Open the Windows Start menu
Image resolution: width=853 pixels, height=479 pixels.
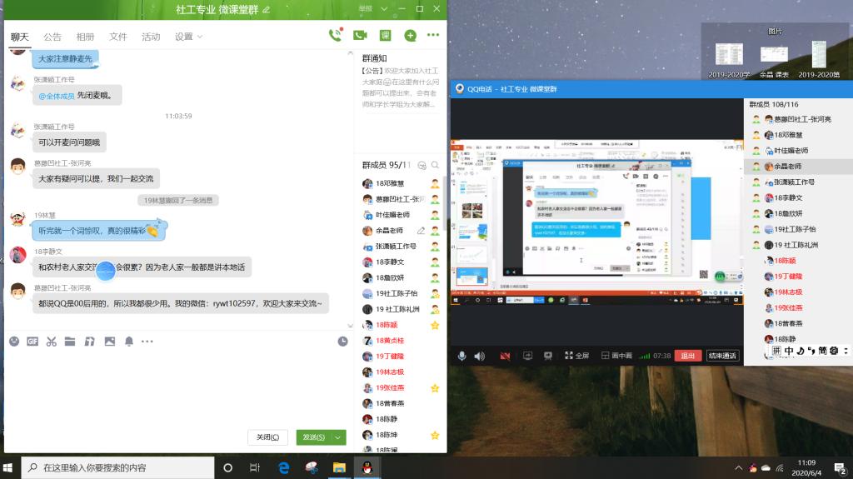tap(7, 467)
